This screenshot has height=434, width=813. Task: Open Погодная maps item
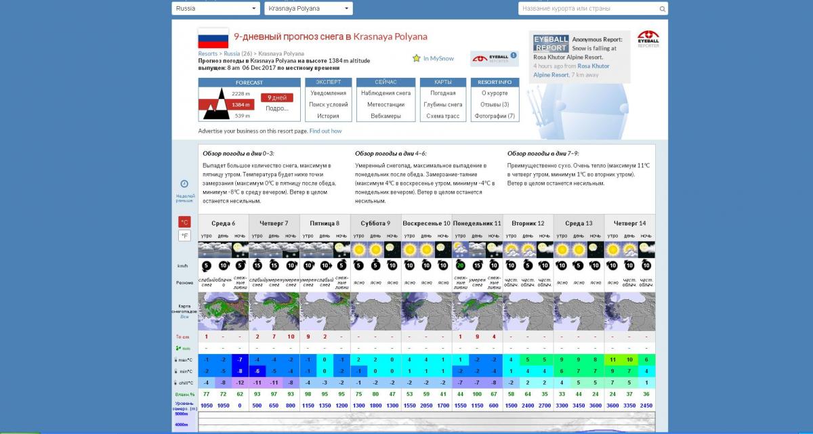(x=442, y=93)
